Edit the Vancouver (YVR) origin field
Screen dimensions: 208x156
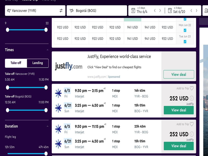(35, 11)
